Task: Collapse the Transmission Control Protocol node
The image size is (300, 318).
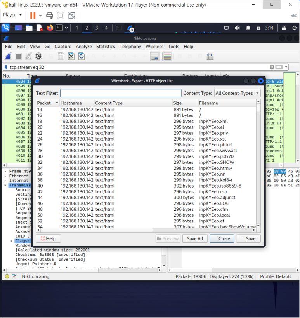Action: pos(5,185)
